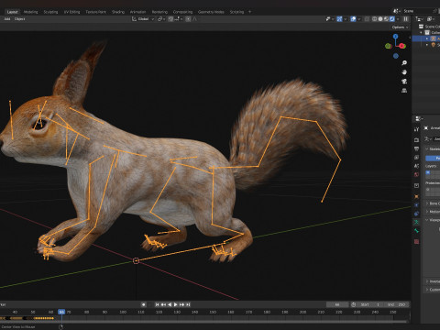Click the current frame marker on timeline
This screenshot has width=440, height=330.
point(61,312)
